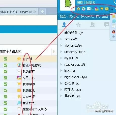Expand the 陌生人 0/24 group
Screen dimensions: 116x115
coord(61,90)
